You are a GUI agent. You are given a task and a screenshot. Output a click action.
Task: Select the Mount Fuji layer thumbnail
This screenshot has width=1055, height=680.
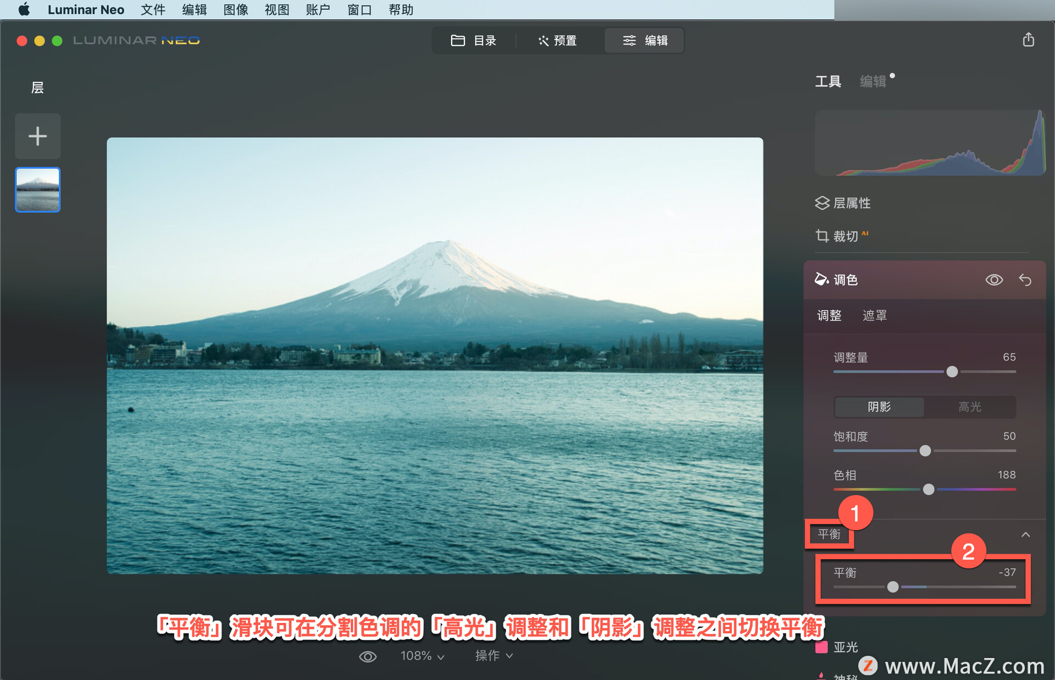click(x=37, y=189)
